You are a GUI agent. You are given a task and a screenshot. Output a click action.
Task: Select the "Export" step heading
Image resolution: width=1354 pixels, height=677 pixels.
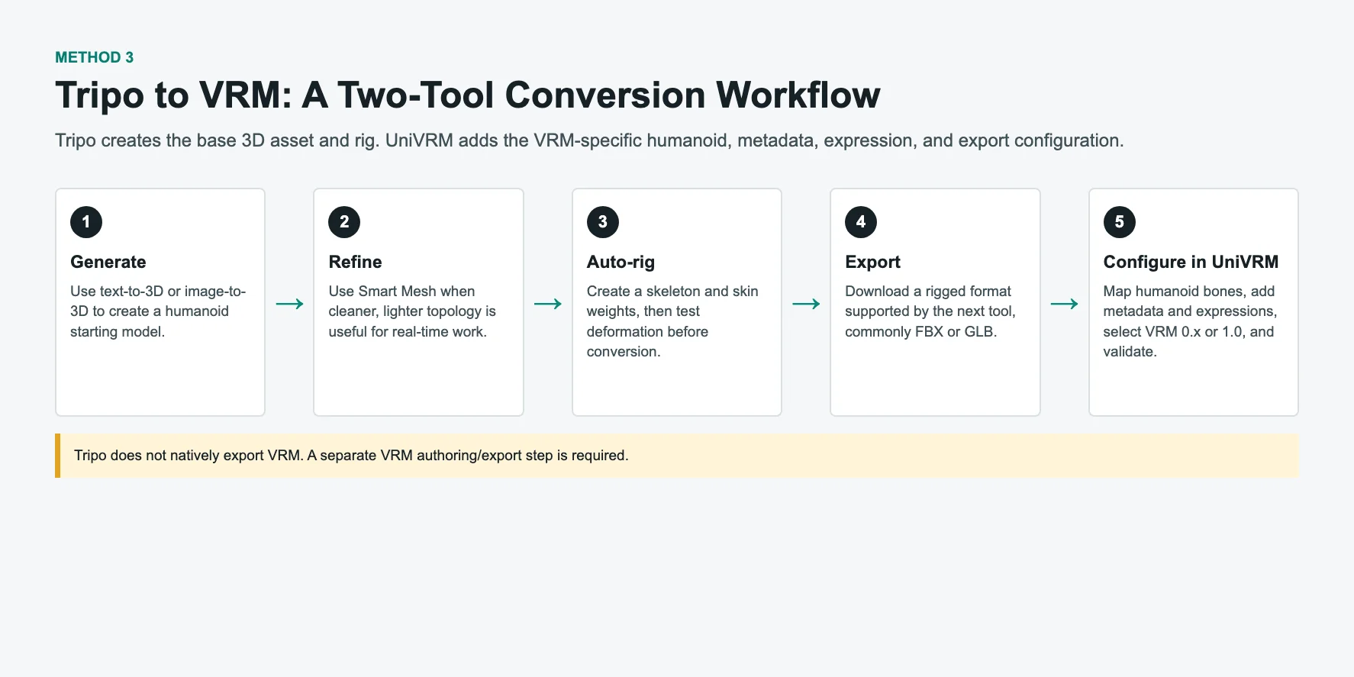click(x=872, y=262)
